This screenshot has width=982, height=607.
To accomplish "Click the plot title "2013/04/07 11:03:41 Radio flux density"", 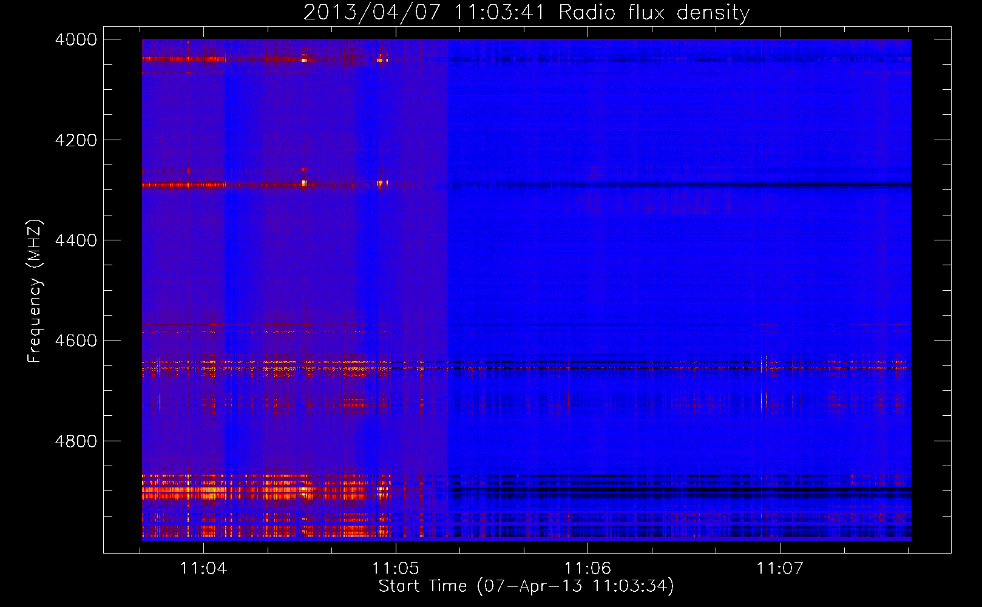I will (x=526, y=13).
